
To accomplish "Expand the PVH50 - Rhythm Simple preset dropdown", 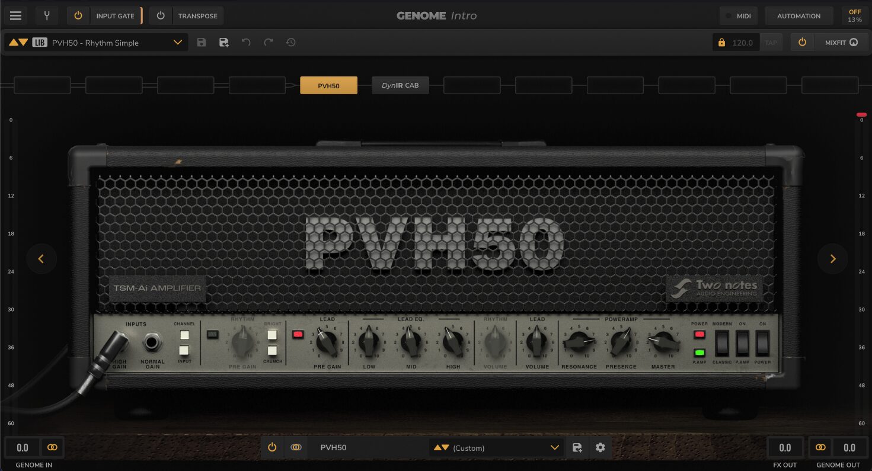I will [177, 43].
